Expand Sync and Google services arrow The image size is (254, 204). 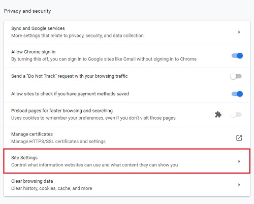click(x=239, y=32)
